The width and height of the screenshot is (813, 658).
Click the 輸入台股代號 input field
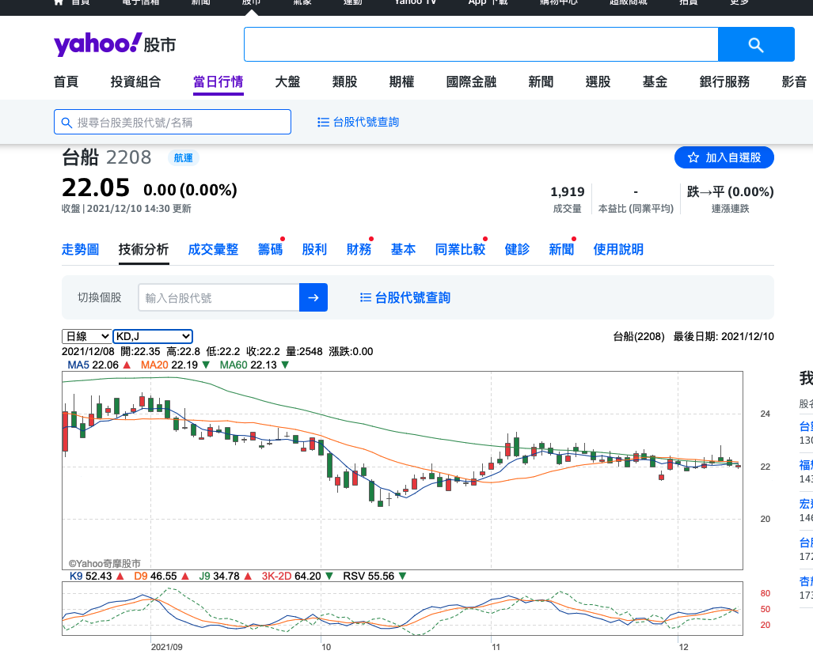pos(218,297)
